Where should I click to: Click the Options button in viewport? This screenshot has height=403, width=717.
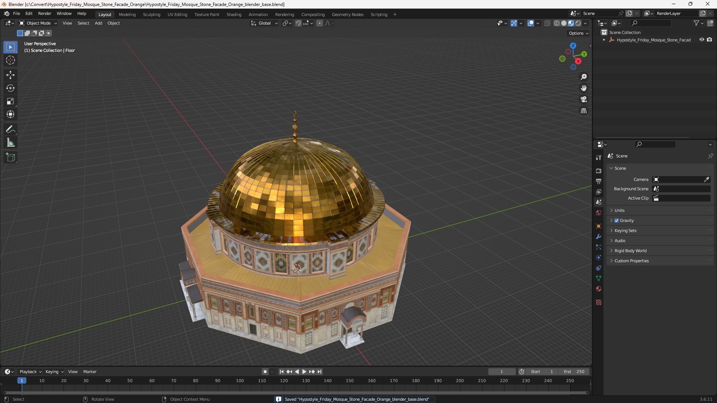(x=578, y=33)
